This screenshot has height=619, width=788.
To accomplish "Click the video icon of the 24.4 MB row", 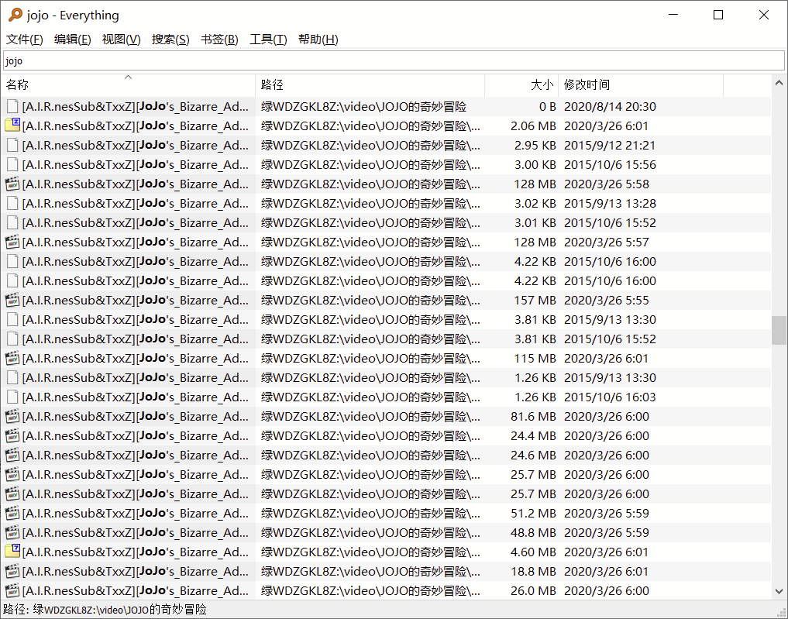I will [12, 435].
